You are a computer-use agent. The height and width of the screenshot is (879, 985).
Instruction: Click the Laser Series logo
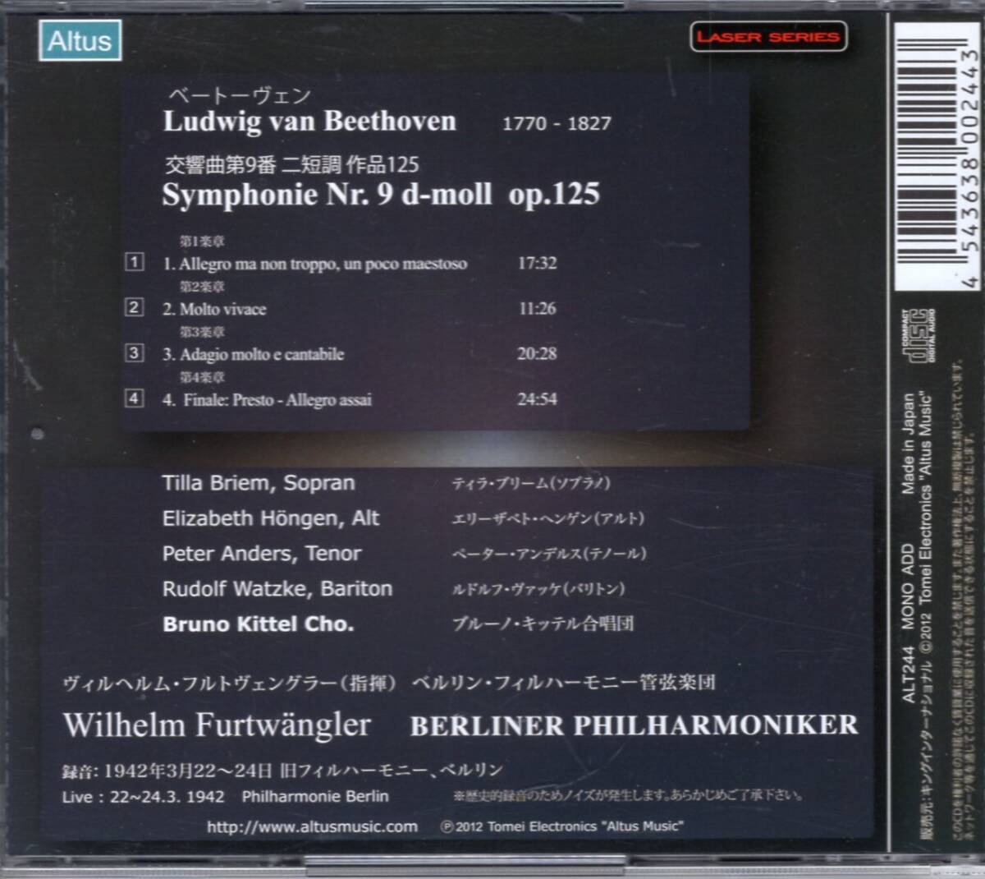768,37
